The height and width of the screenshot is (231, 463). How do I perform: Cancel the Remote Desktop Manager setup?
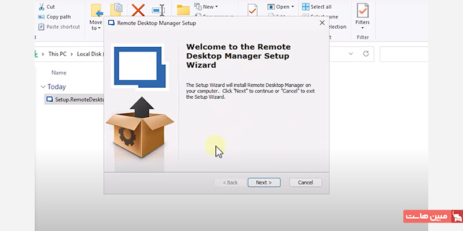coord(306,182)
